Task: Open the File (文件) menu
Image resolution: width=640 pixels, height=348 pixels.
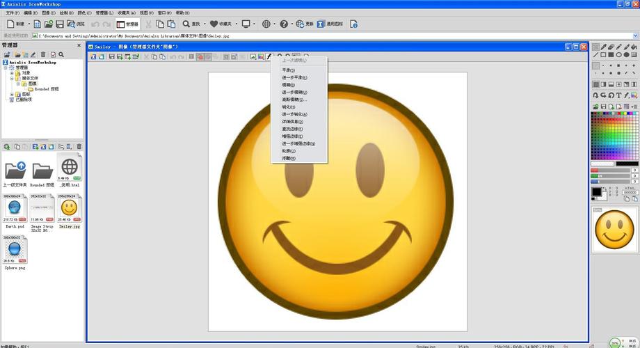Action: [x=13, y=13]
